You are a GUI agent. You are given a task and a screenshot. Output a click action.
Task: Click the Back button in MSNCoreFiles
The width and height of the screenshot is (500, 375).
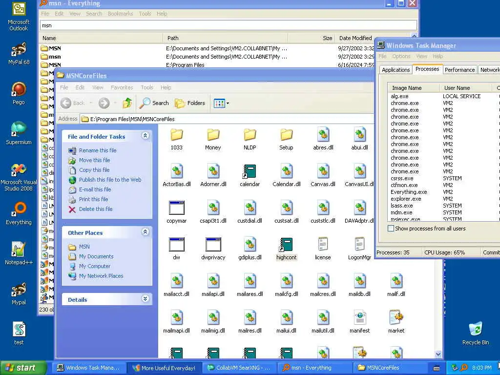tap(73, 103)
